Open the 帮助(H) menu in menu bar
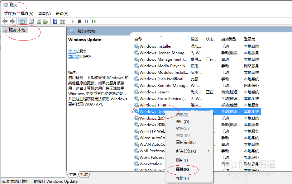Image resolution: width=292 pixels, height=184 pixels. pyautogui.click(x=62, y=14)
